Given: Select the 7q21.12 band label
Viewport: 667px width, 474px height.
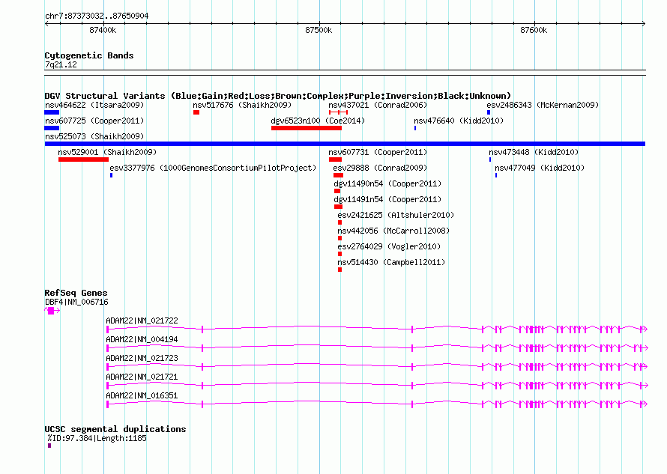Looking at the screenshot, I should pyautogui.click(x=61, y=64).
